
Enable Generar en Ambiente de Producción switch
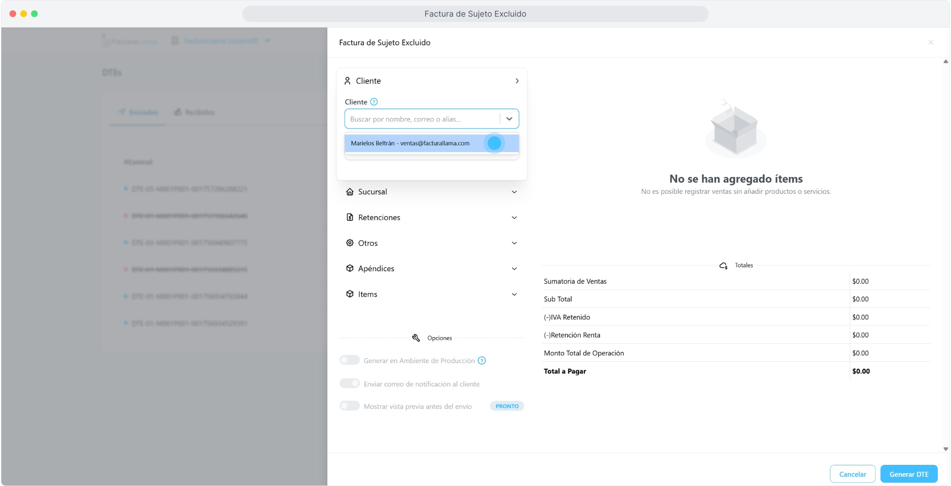350,360
